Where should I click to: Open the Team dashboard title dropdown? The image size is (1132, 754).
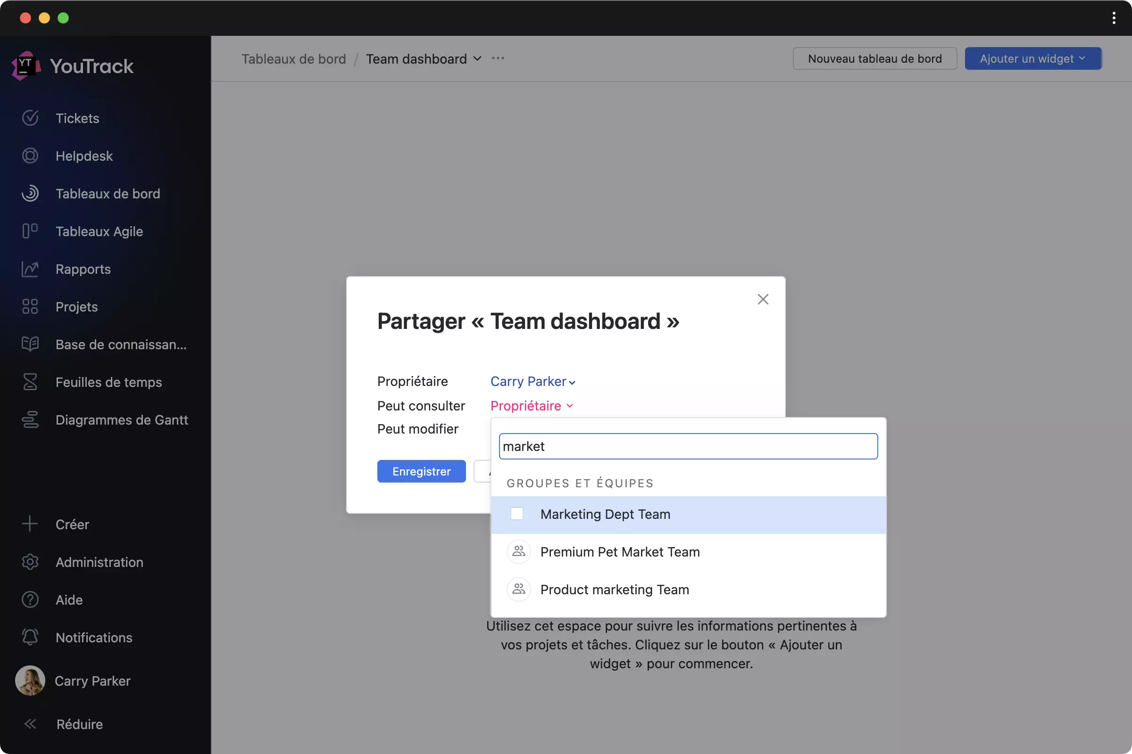[477, 58]
